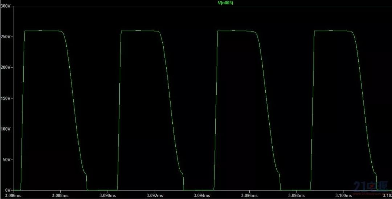Select the V(n003) trace label

coord(225,3)
